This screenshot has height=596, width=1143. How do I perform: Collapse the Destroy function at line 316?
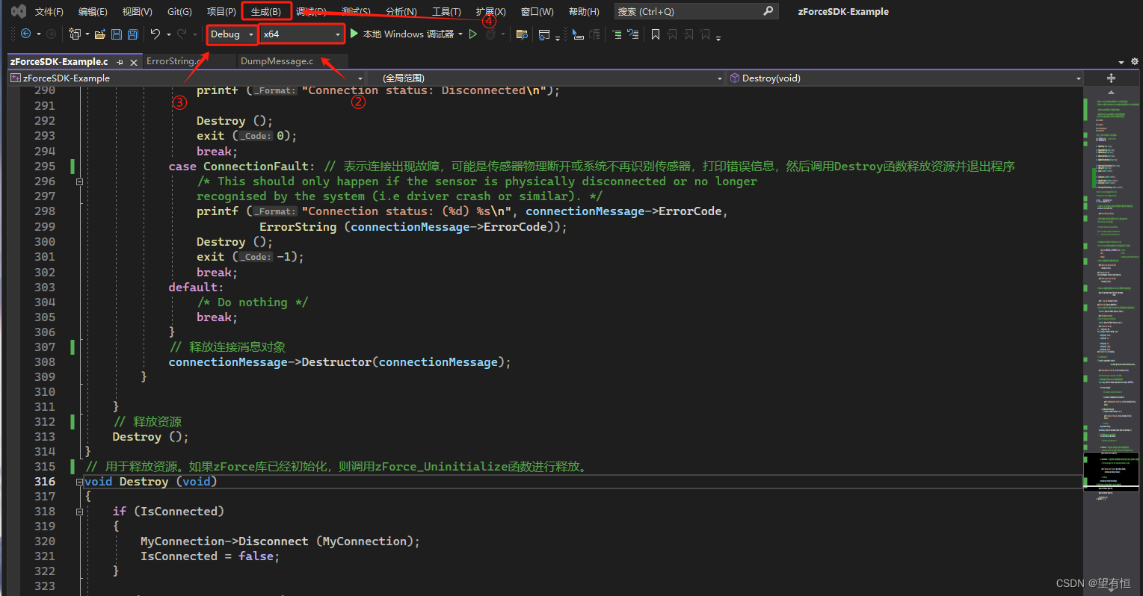coord(79,482)
